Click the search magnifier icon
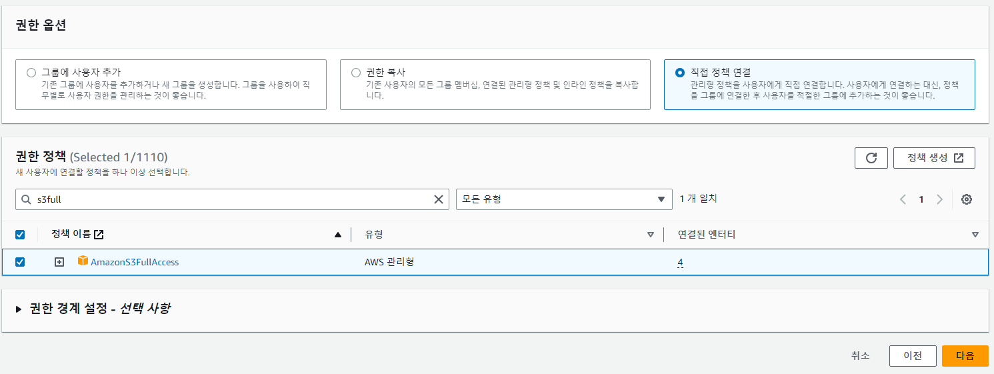 tap(27, 199)
